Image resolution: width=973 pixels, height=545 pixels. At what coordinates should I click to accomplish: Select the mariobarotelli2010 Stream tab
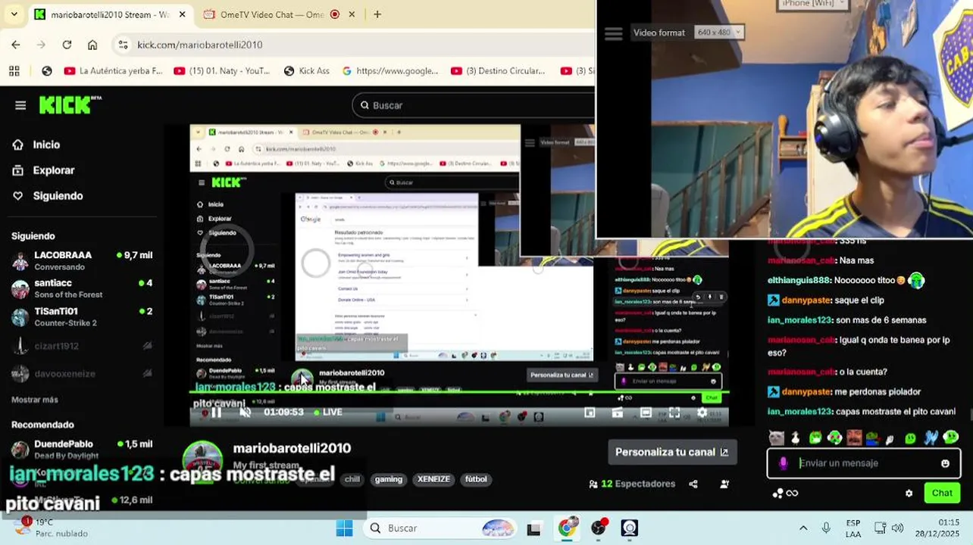click(x=110, y=14)
